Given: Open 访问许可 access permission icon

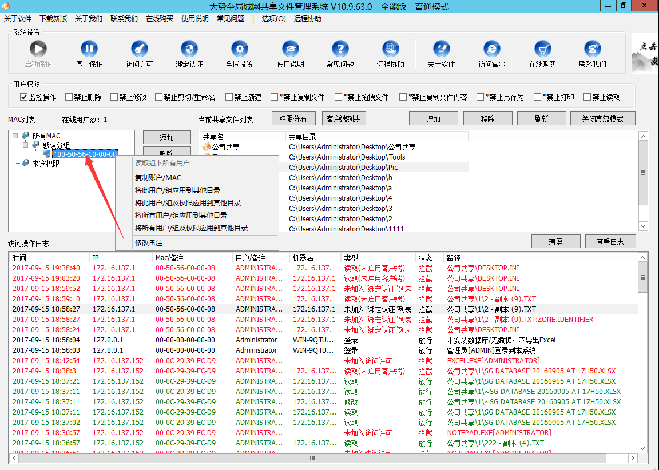Looking at the screenshot, I should pyautogui.click(x=139, y=49).
